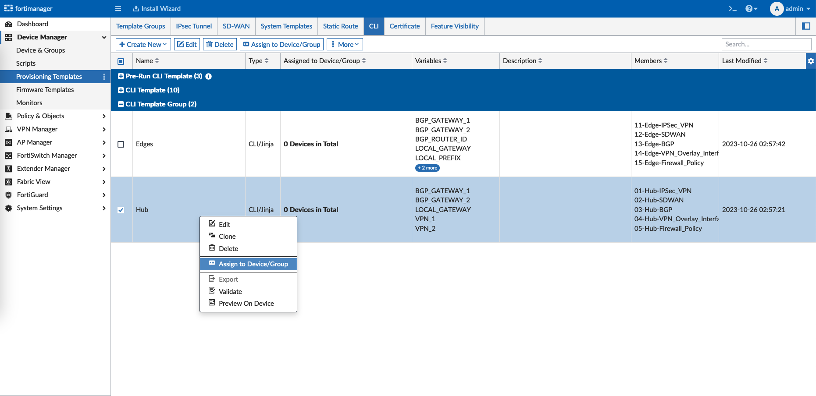Screen dimensions: 816x396
Task: Click into the Search input field
Action: pyautogui.click(x=766, y=44)
